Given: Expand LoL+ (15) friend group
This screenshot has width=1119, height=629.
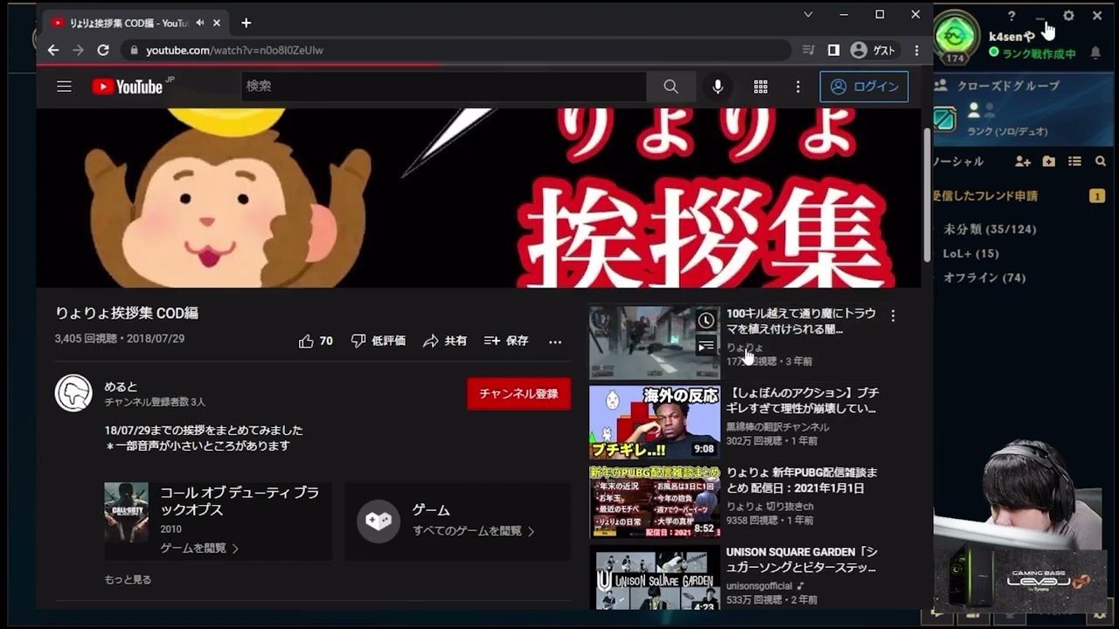Looking at the screenshot, I should (x=970, y=253).
